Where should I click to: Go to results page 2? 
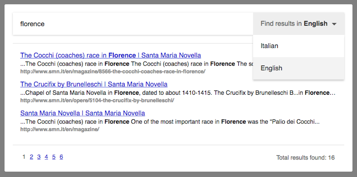tap(31, 157)
